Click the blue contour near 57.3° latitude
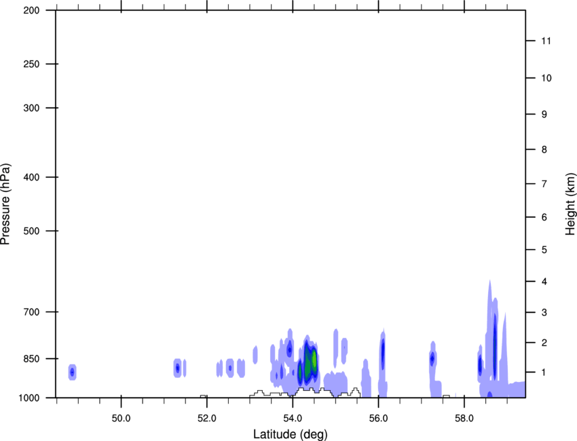Image resolution: width=577 pixels, height=441 pixels. [432, 358]
